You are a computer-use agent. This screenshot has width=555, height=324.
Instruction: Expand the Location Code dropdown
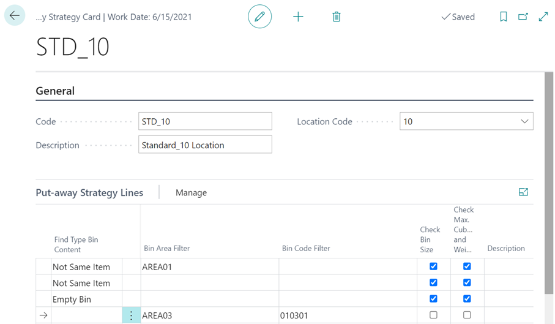click(524, 121)
